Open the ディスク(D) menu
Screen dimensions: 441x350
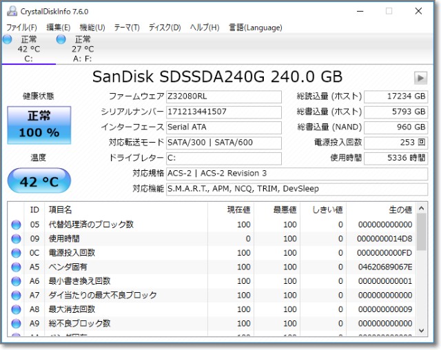[165, 28]
